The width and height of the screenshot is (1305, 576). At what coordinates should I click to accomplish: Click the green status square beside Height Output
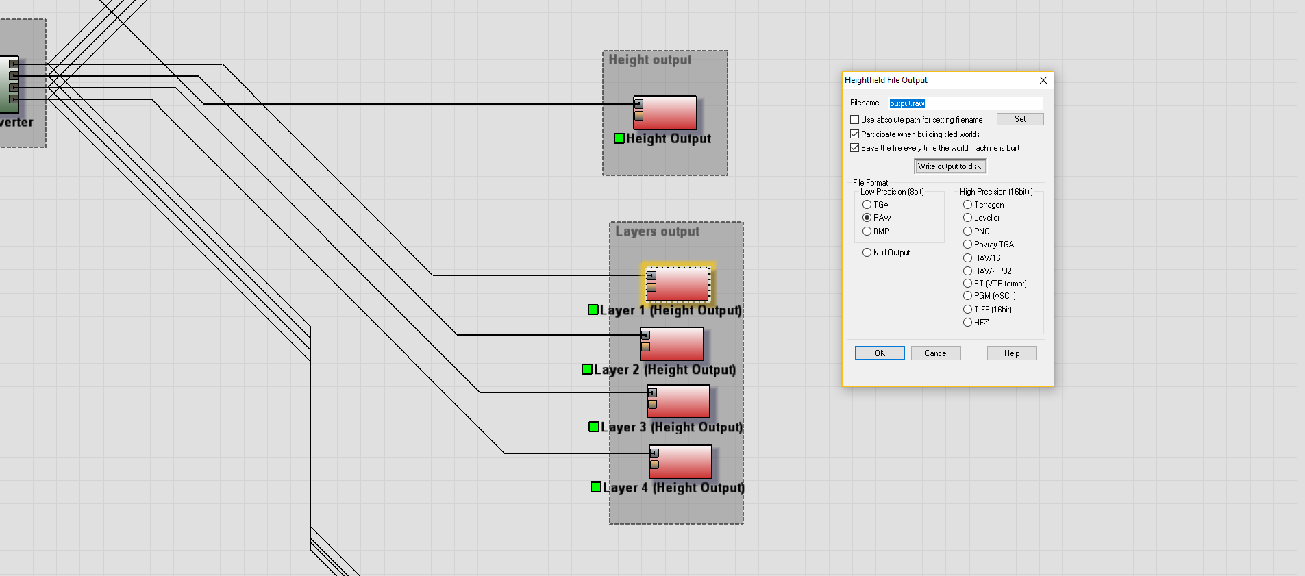coord(619,138)
